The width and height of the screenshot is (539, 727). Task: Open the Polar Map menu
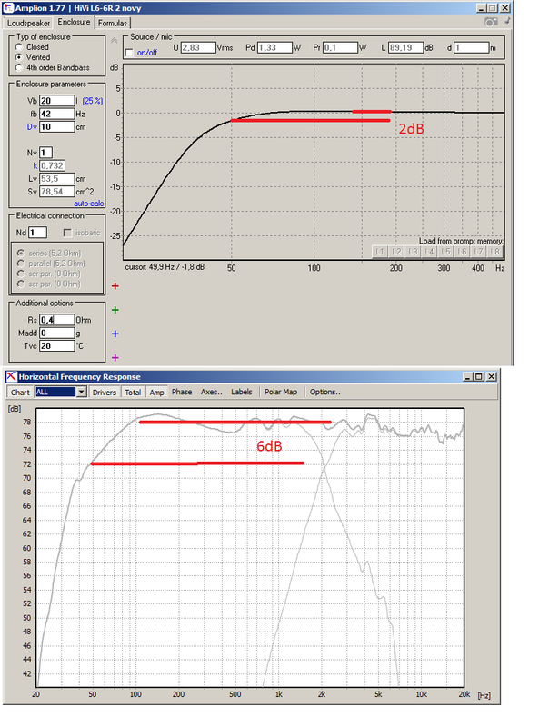[281, 392]
